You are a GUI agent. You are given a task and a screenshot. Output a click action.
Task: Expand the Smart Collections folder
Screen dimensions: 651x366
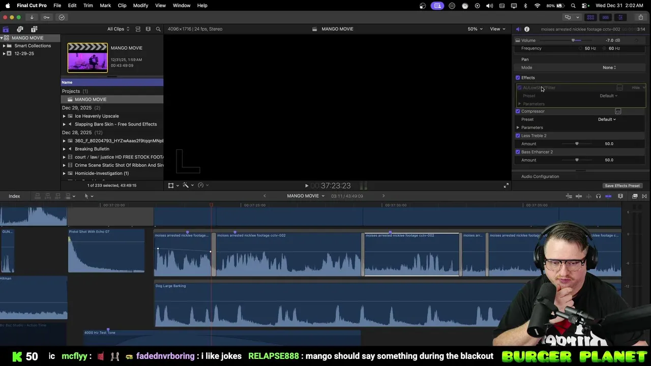click(4, 46)
